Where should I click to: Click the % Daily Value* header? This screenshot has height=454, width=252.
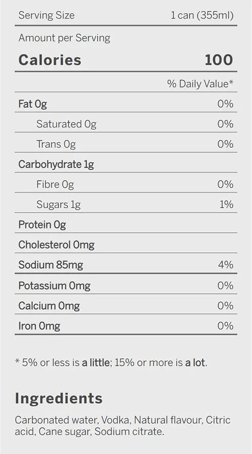[200, 84]
